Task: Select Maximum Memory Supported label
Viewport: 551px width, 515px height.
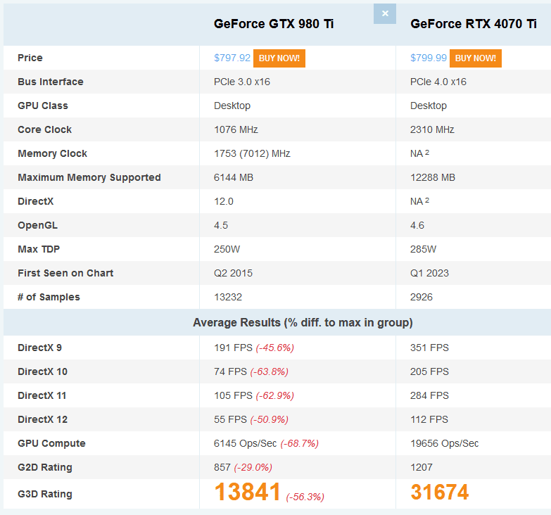Action: pos(89,177)
